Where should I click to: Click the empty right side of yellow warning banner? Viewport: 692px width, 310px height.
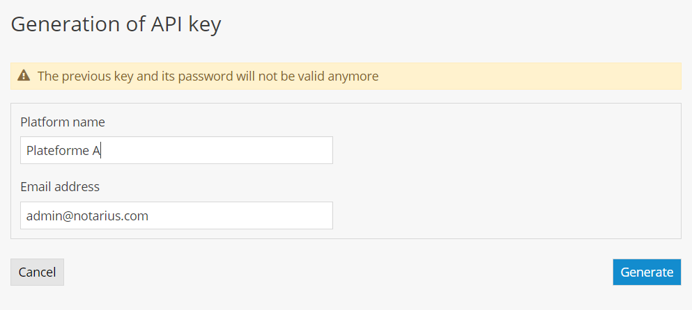click(x=558, y=76)
